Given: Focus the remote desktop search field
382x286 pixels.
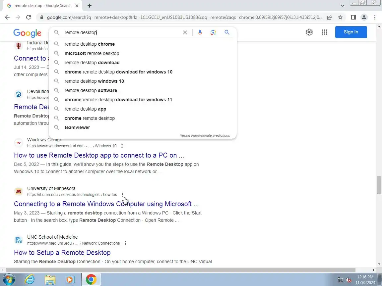Looking at the screenshot, I should [122, 32].
